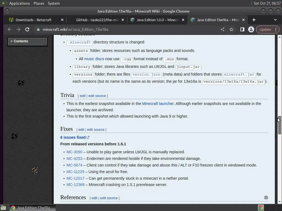Switch to the GitHub nasko222 tab
This screenshot has height=211, width=282.
[x=97, y=20]
